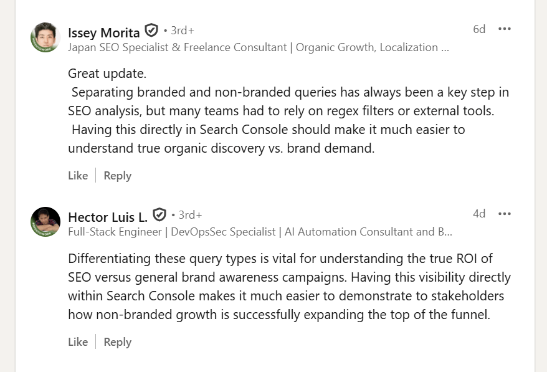Open the options menu on Issey Morita's comment
Screen dimensions: 547x372
click(505, 29)
